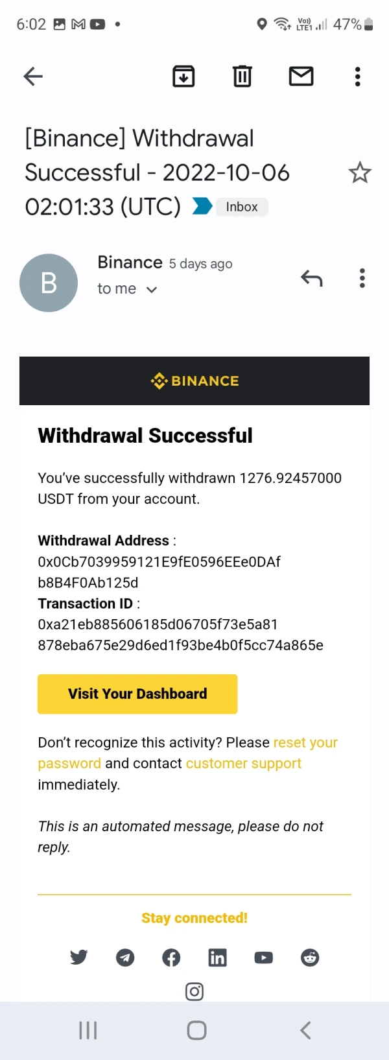Tap the Inbox label chip
The image size is (389, 1060).
tap(242, 207)
